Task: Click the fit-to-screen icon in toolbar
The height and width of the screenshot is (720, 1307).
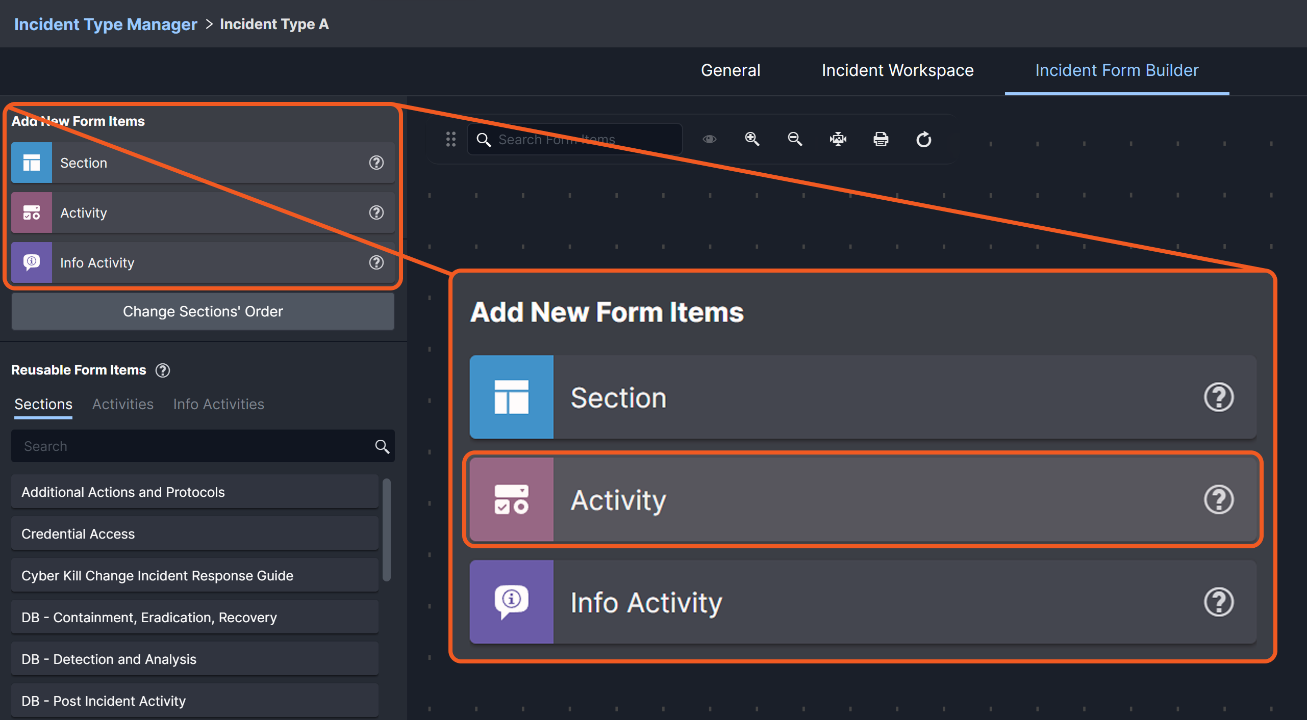Action: [x=838, y=139]
